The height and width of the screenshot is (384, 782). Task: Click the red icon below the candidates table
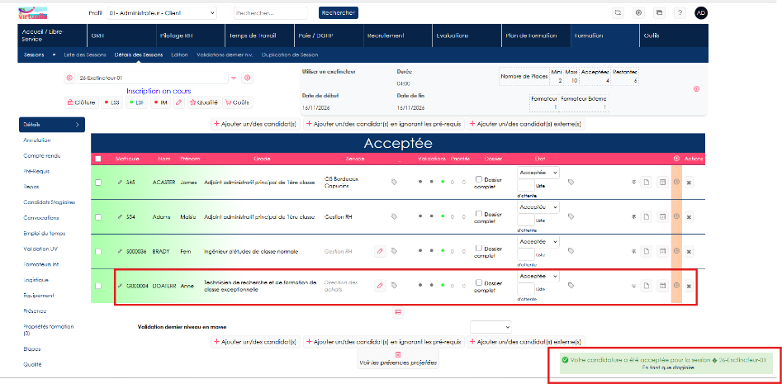pos(398,312)
